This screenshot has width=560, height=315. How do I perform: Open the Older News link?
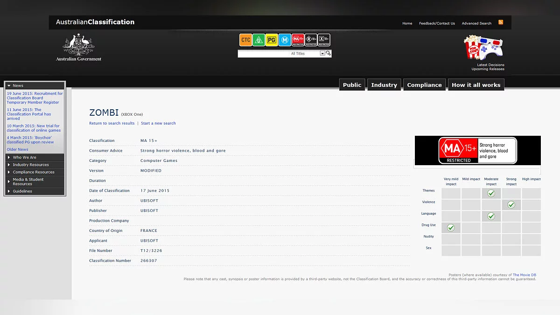pyautogui.click(x=17, y=149)
